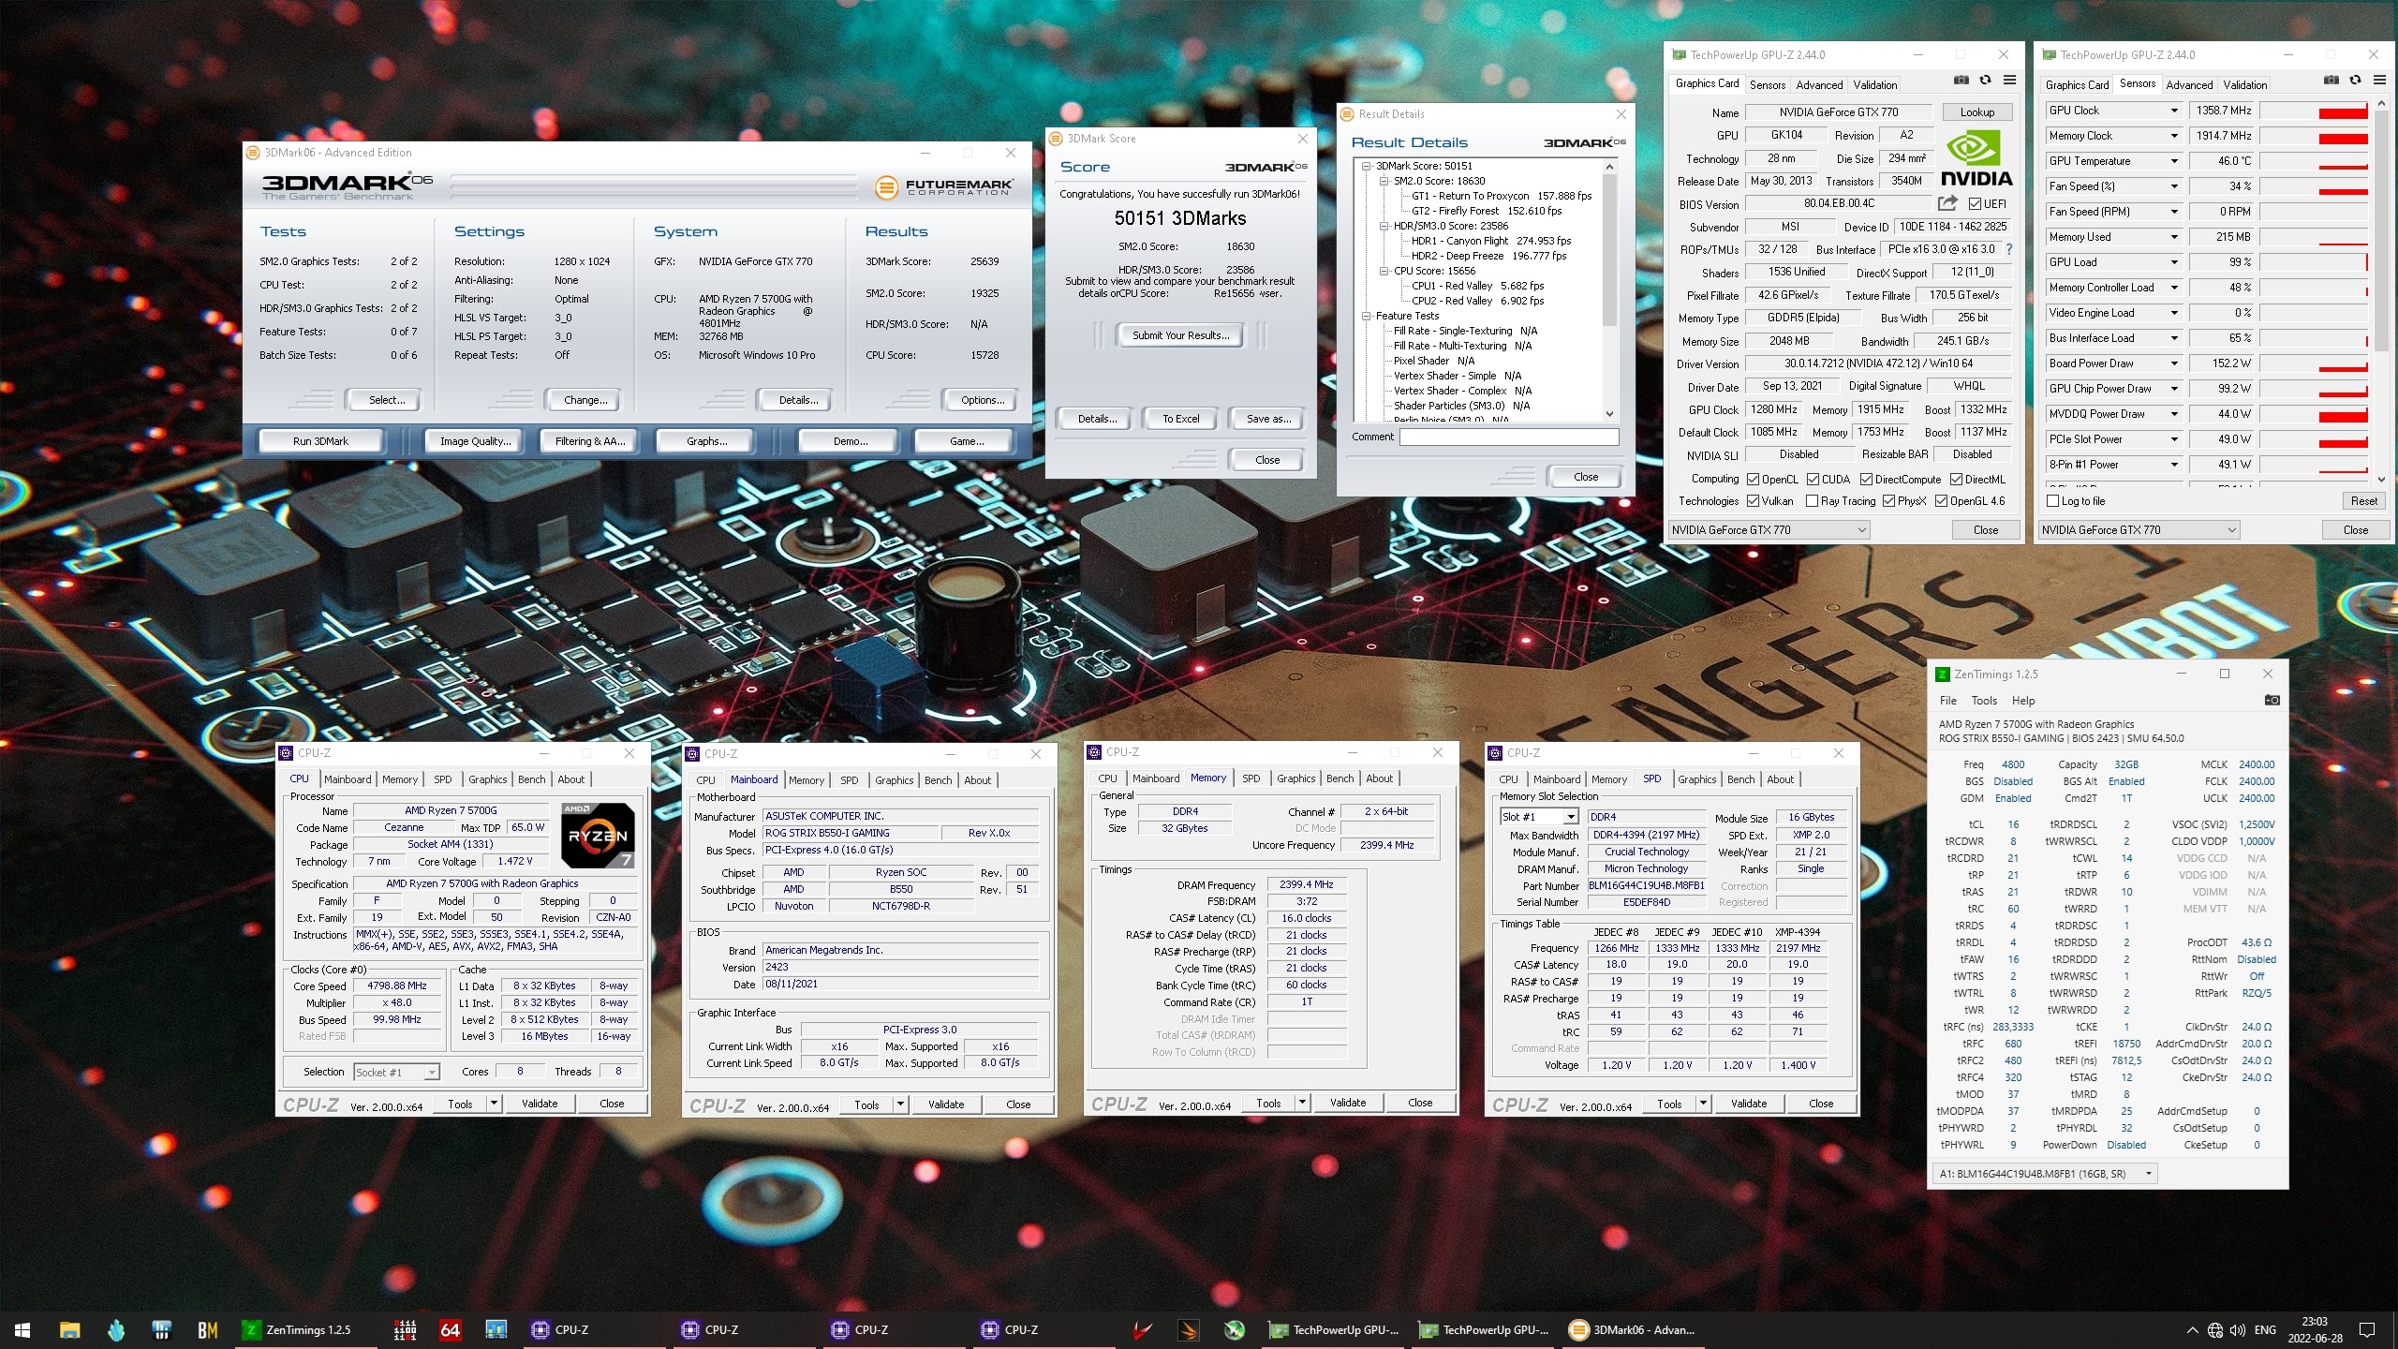Open the volume control in the tray
The height and width of the screenshot is (1349, 2398).
[2238, 1329]
